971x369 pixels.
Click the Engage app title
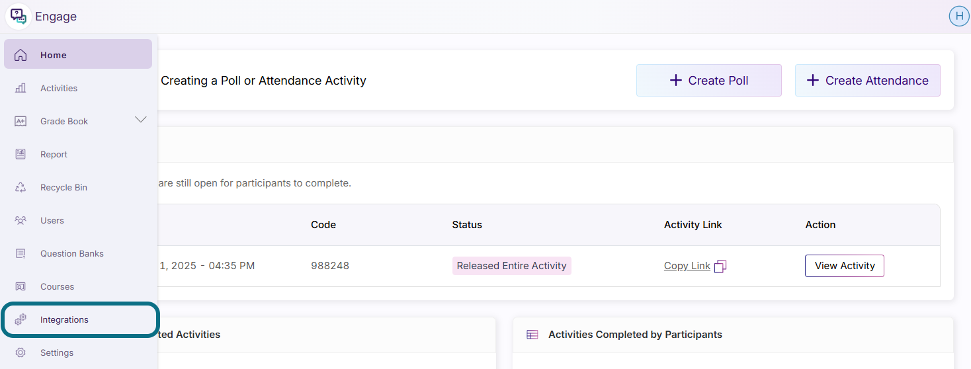pos(56,17)
